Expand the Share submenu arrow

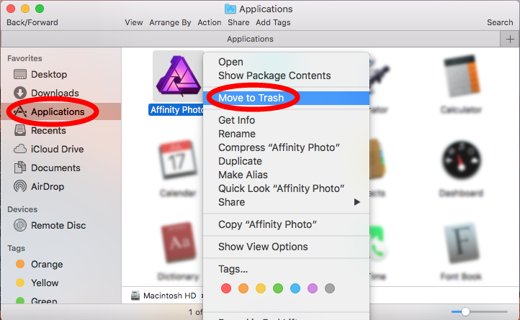tap(357, 202)
